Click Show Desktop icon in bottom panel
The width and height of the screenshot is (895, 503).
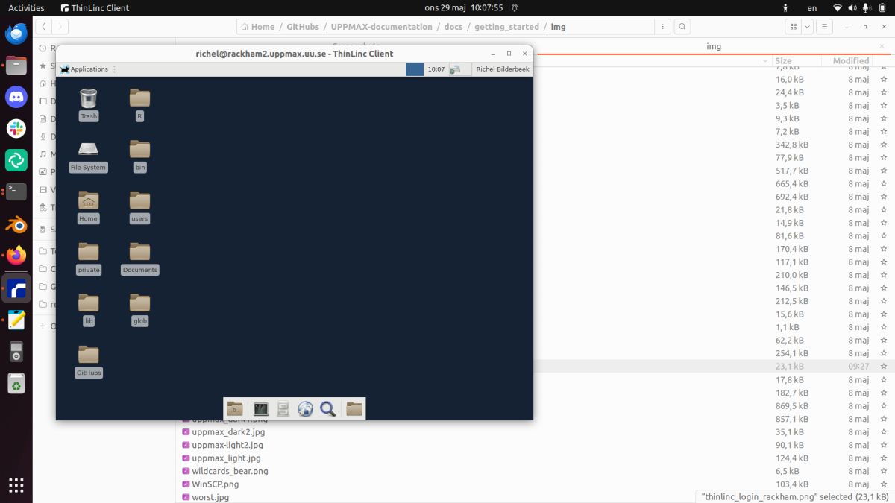coord(235,408)
